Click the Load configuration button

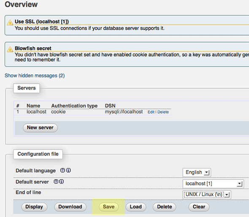click(x=136, y=207)
